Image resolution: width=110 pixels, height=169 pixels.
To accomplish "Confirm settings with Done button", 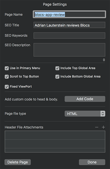I will click(x=92, y=162).
